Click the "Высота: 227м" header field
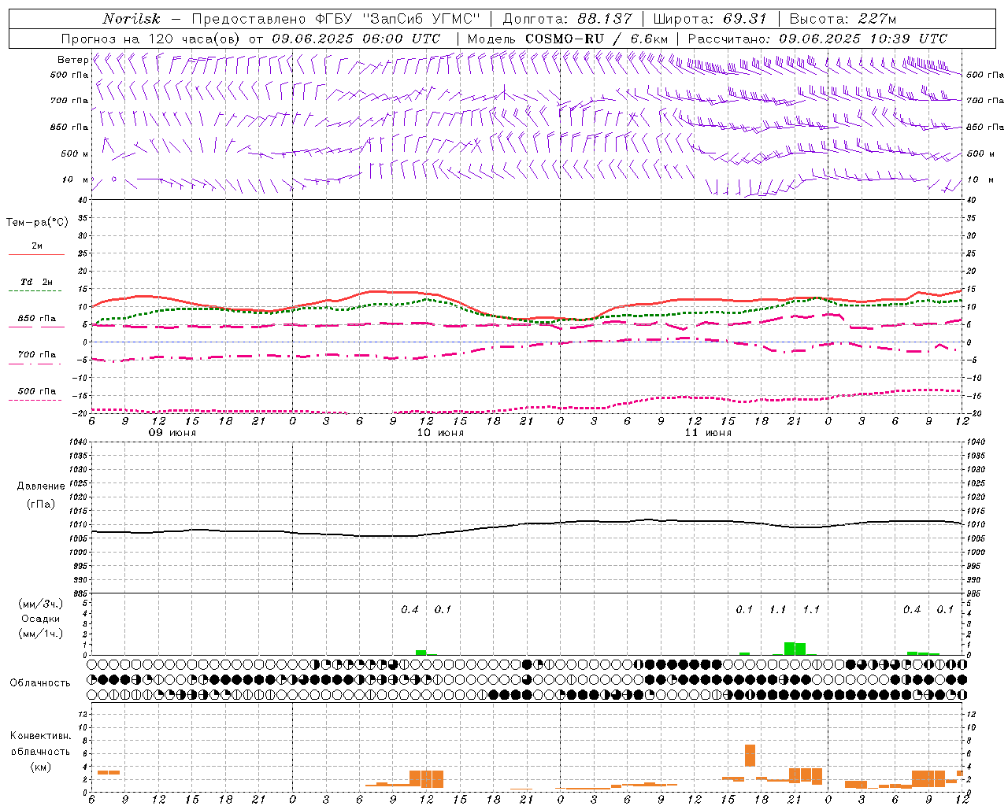The height and width of the screenshot is (806, 1008). [843, 19]
